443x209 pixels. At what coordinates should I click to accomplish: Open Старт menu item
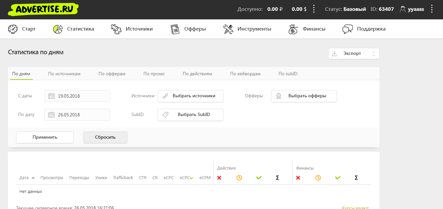(x=22, y=29)
